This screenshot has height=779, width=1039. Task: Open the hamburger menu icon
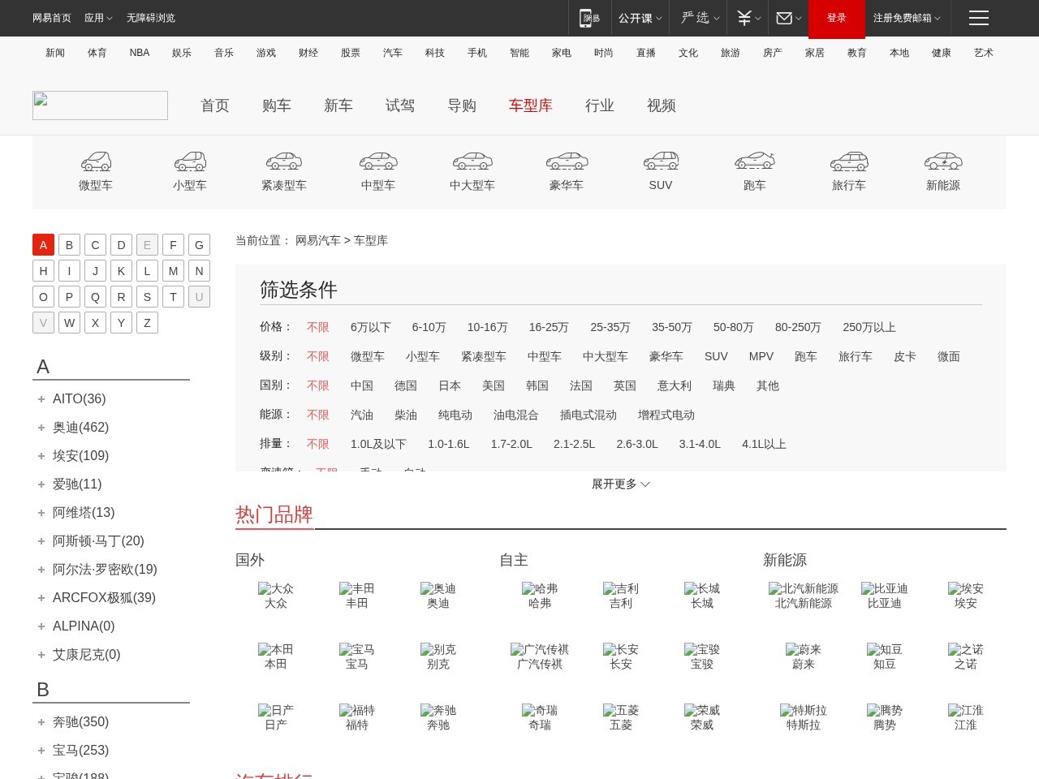(x=979, y=18)
